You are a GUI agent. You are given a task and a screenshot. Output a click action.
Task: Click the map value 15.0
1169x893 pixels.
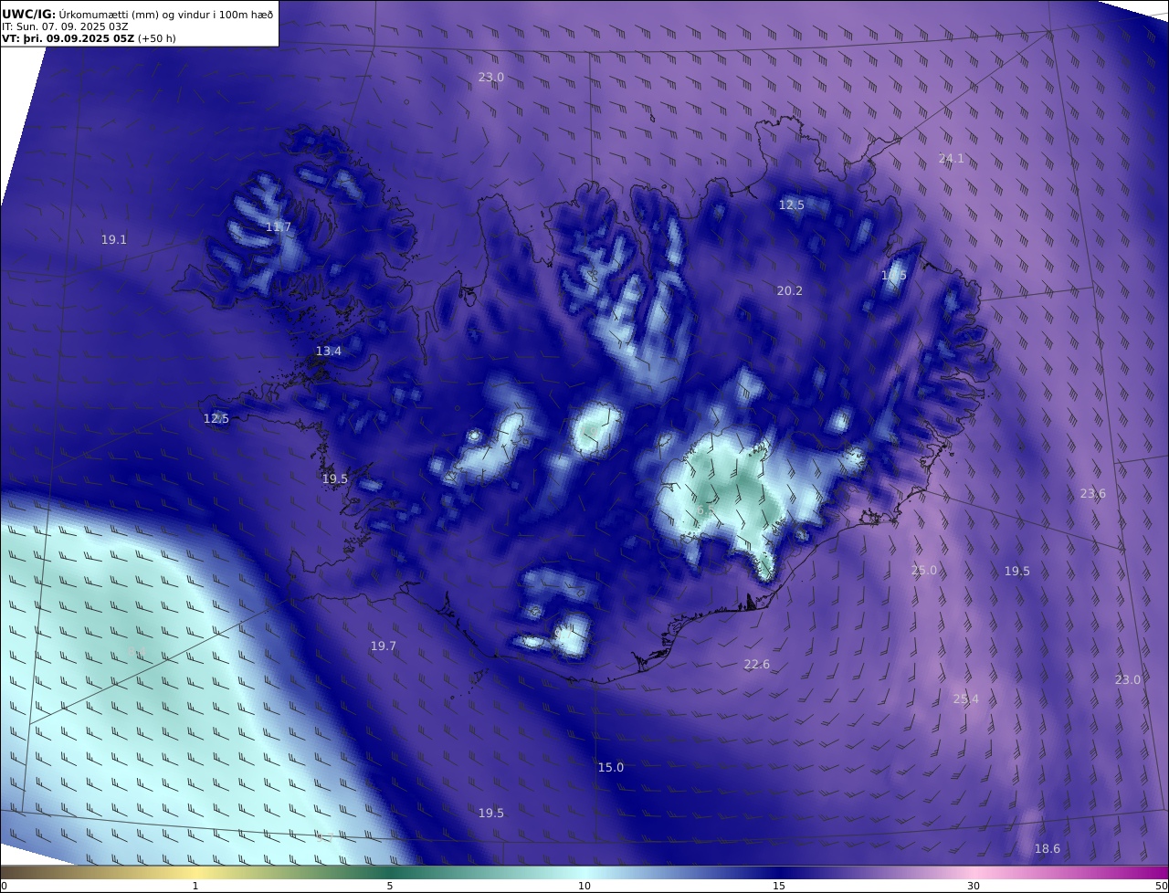click(x=610, y=767)
